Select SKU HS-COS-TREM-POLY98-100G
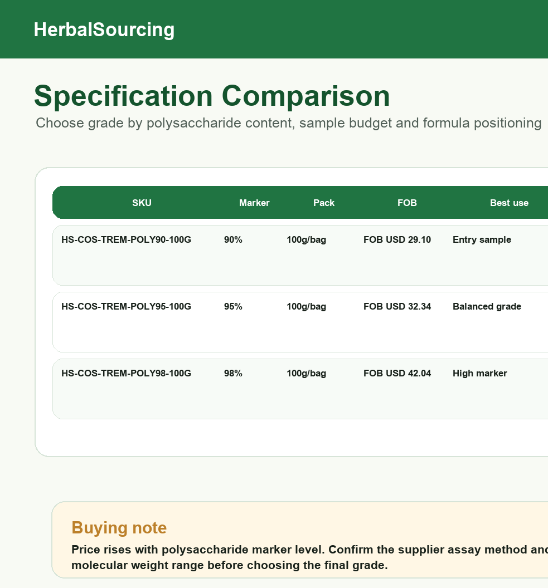This screenshot has width=548, height=588. [126, 373]
